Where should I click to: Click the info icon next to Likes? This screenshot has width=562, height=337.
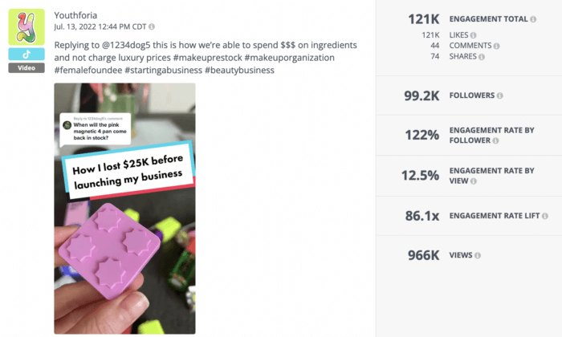(473, 35)
